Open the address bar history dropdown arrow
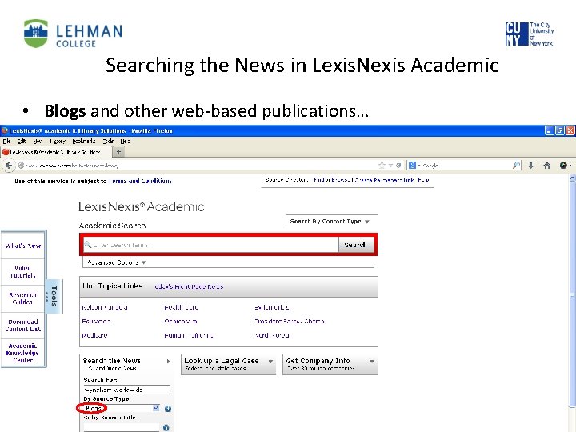Screen dimensions: 576x432 click(x=391, y=166)
